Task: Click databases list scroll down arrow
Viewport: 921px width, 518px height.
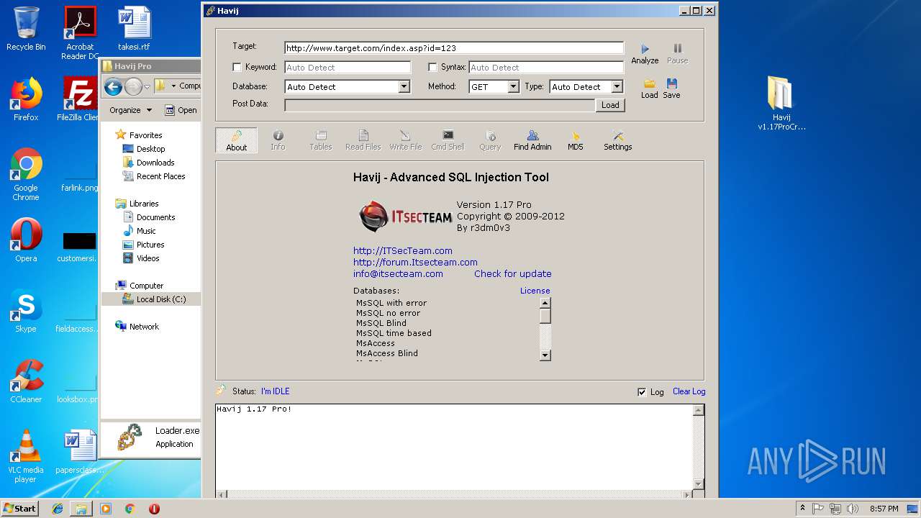Action: pos(545,355)
